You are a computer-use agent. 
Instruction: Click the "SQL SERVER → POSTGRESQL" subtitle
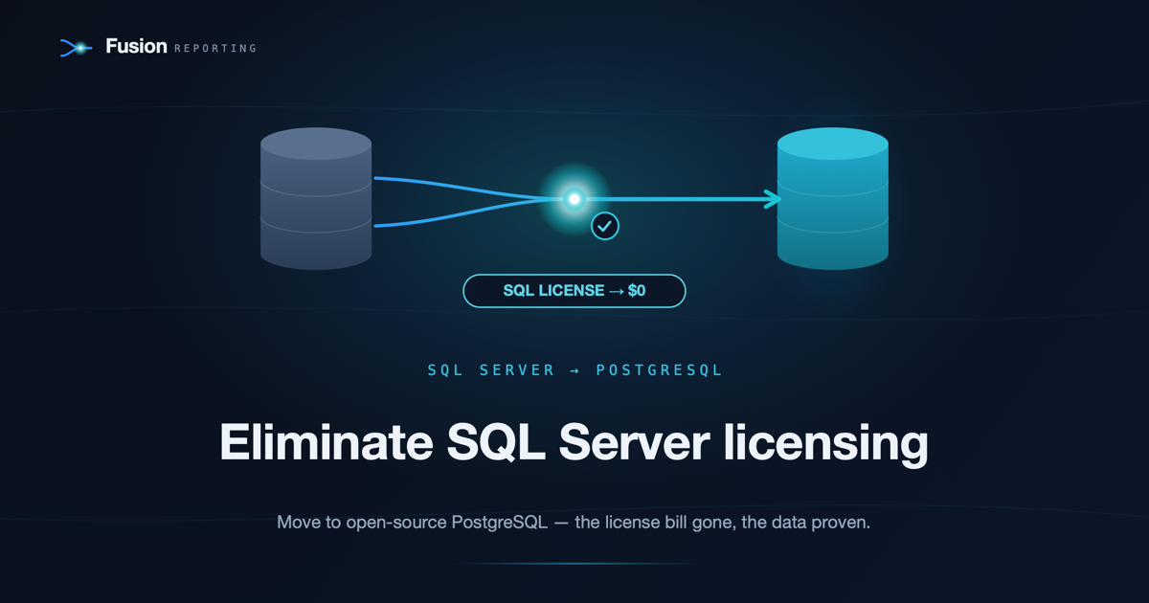click(x=574, y=370)
